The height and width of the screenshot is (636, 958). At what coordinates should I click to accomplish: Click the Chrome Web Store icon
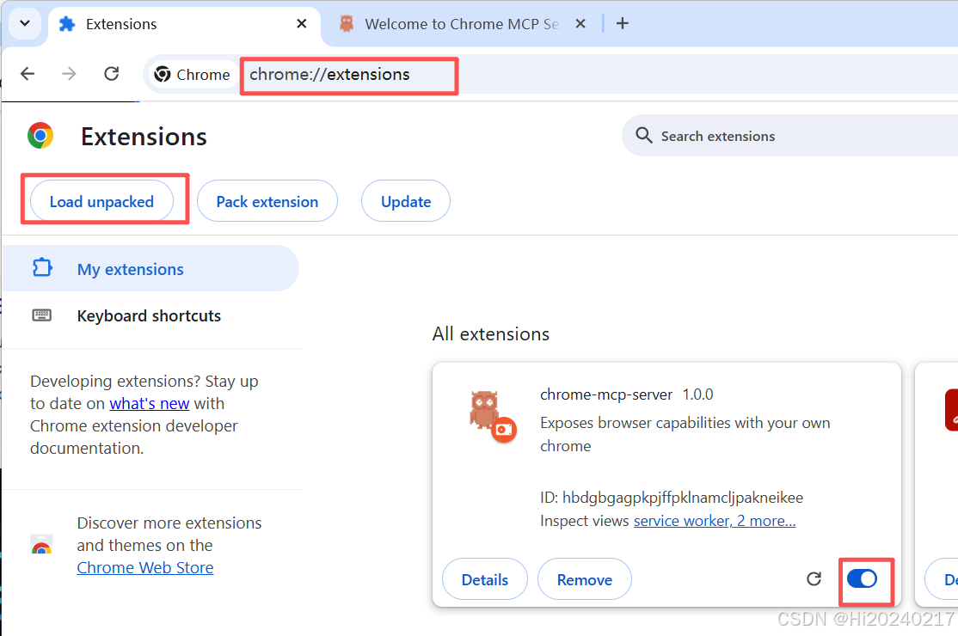(41, 544)
